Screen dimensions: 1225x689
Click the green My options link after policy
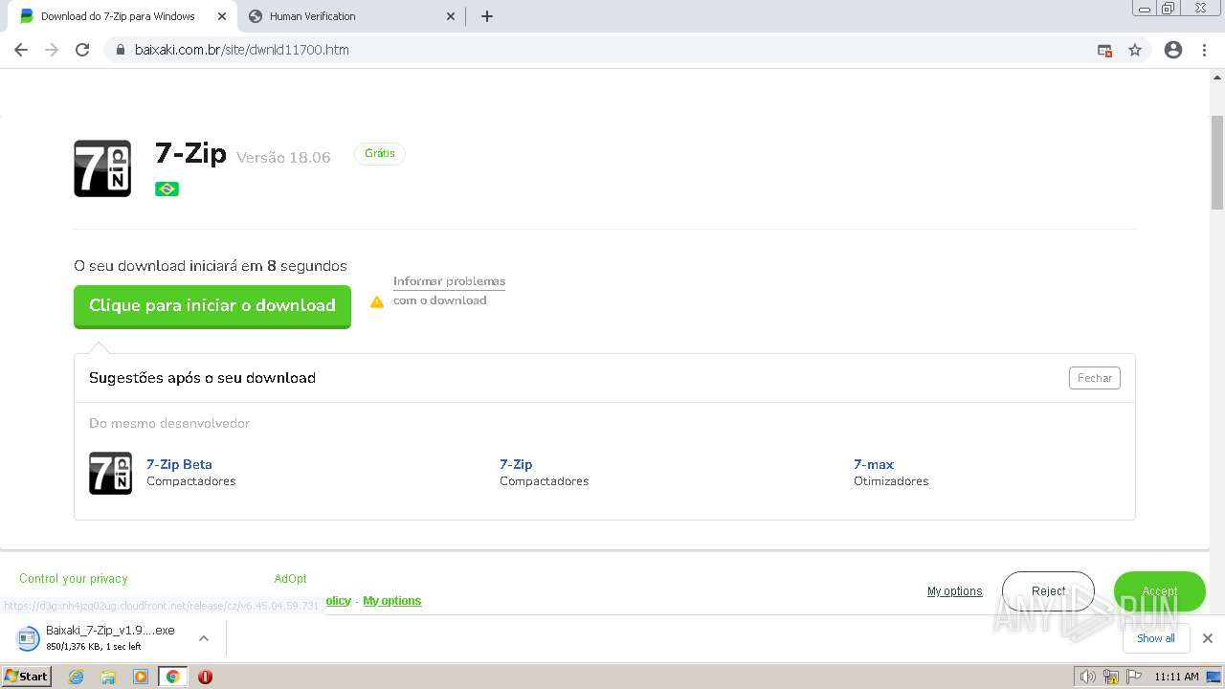pyautogui.click(x=391, y=601)
